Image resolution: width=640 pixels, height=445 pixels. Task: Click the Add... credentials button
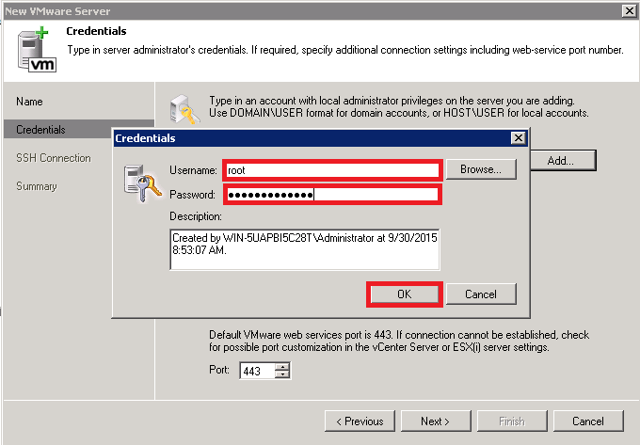coord(563,161)
